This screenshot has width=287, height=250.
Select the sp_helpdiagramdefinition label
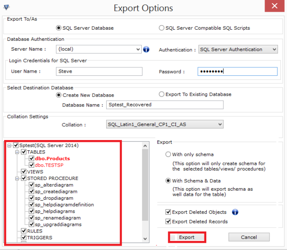tap(65, 205)
